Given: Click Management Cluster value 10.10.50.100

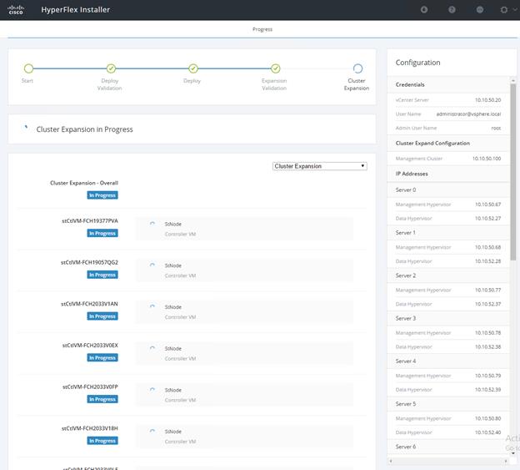Looking at the screenshot, I should (487, 159).
